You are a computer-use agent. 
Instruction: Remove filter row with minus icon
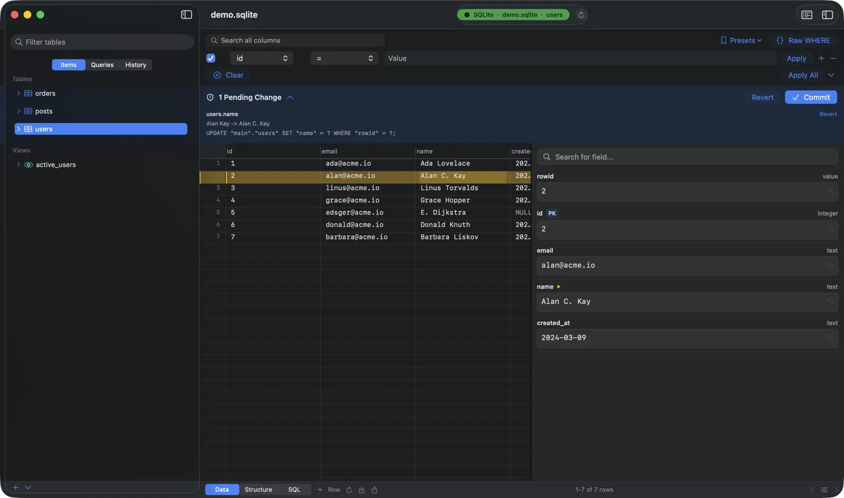click(x=833, y=58)
